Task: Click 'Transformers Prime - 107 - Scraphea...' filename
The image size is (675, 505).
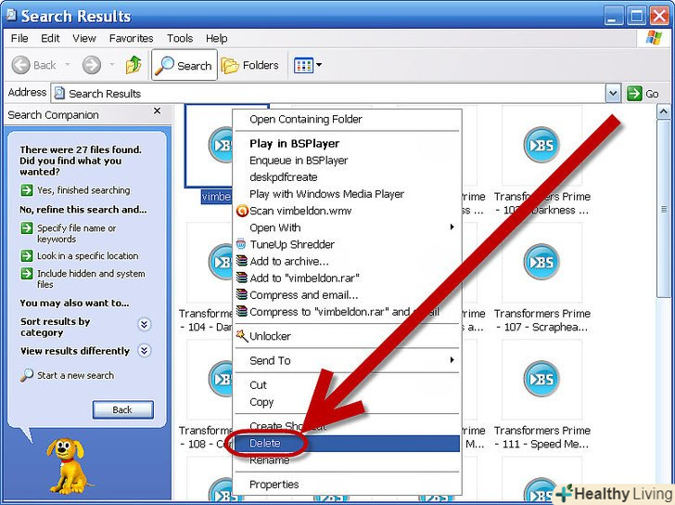Action: coord(542,320)
